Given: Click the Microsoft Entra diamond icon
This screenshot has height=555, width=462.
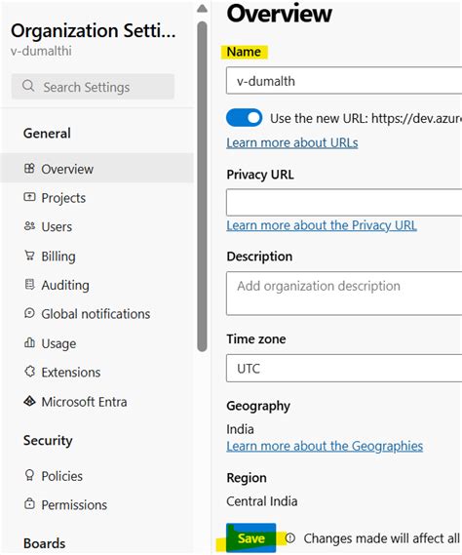Looking at the screenshot, I should coord(29,401).
